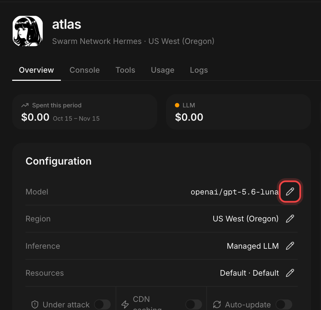The width and height of the screenshot is (321, 310).
Task: Edit the Region pencil icon
Action: (290, 219)
